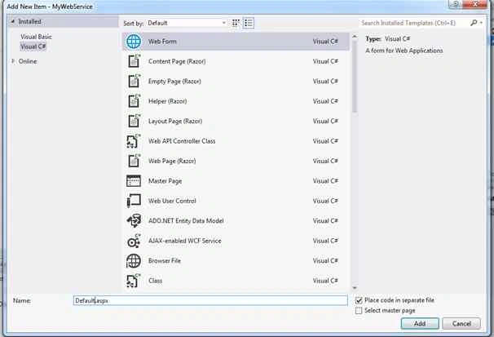Click the Empty Page (Razor) icon
The width and height of the screenshot is (494, 337).
click(134, 81)
